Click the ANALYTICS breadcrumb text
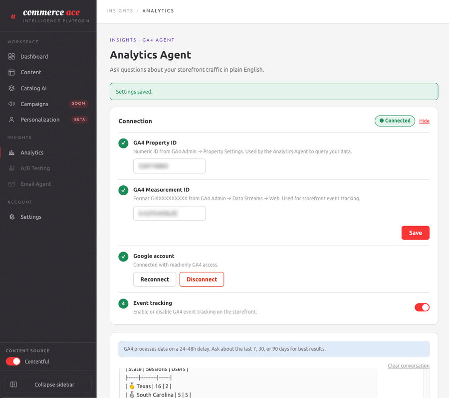The width and height of the screenshot is (449, 398). (158, 10)
